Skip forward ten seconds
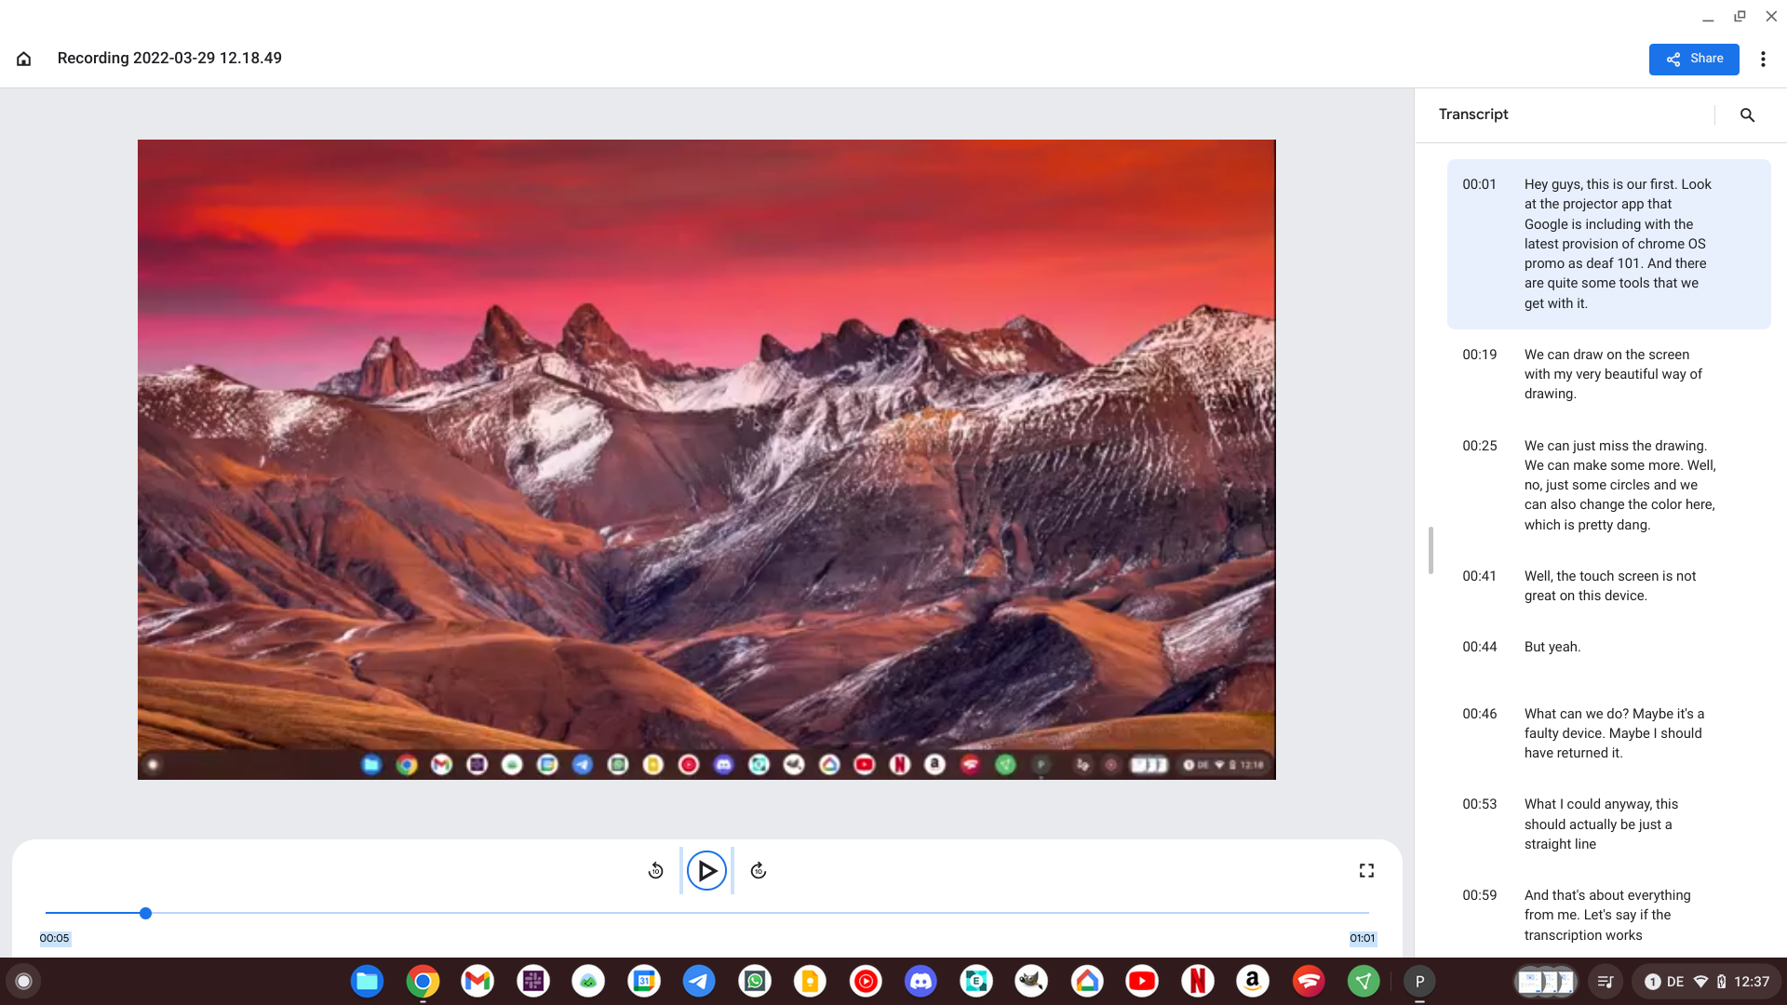The width and height of the screenshot is (1787, 1005). coord(759,871)
